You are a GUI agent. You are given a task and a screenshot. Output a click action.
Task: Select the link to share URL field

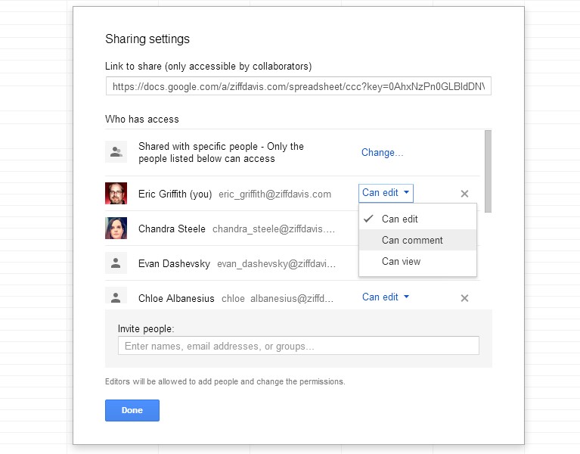pos(298,87)
